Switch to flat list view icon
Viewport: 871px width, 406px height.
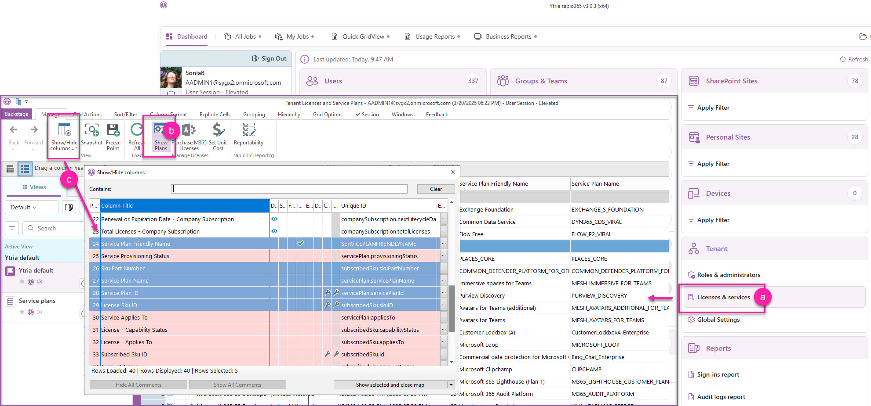pyautogui.click(x=10, y=169)
